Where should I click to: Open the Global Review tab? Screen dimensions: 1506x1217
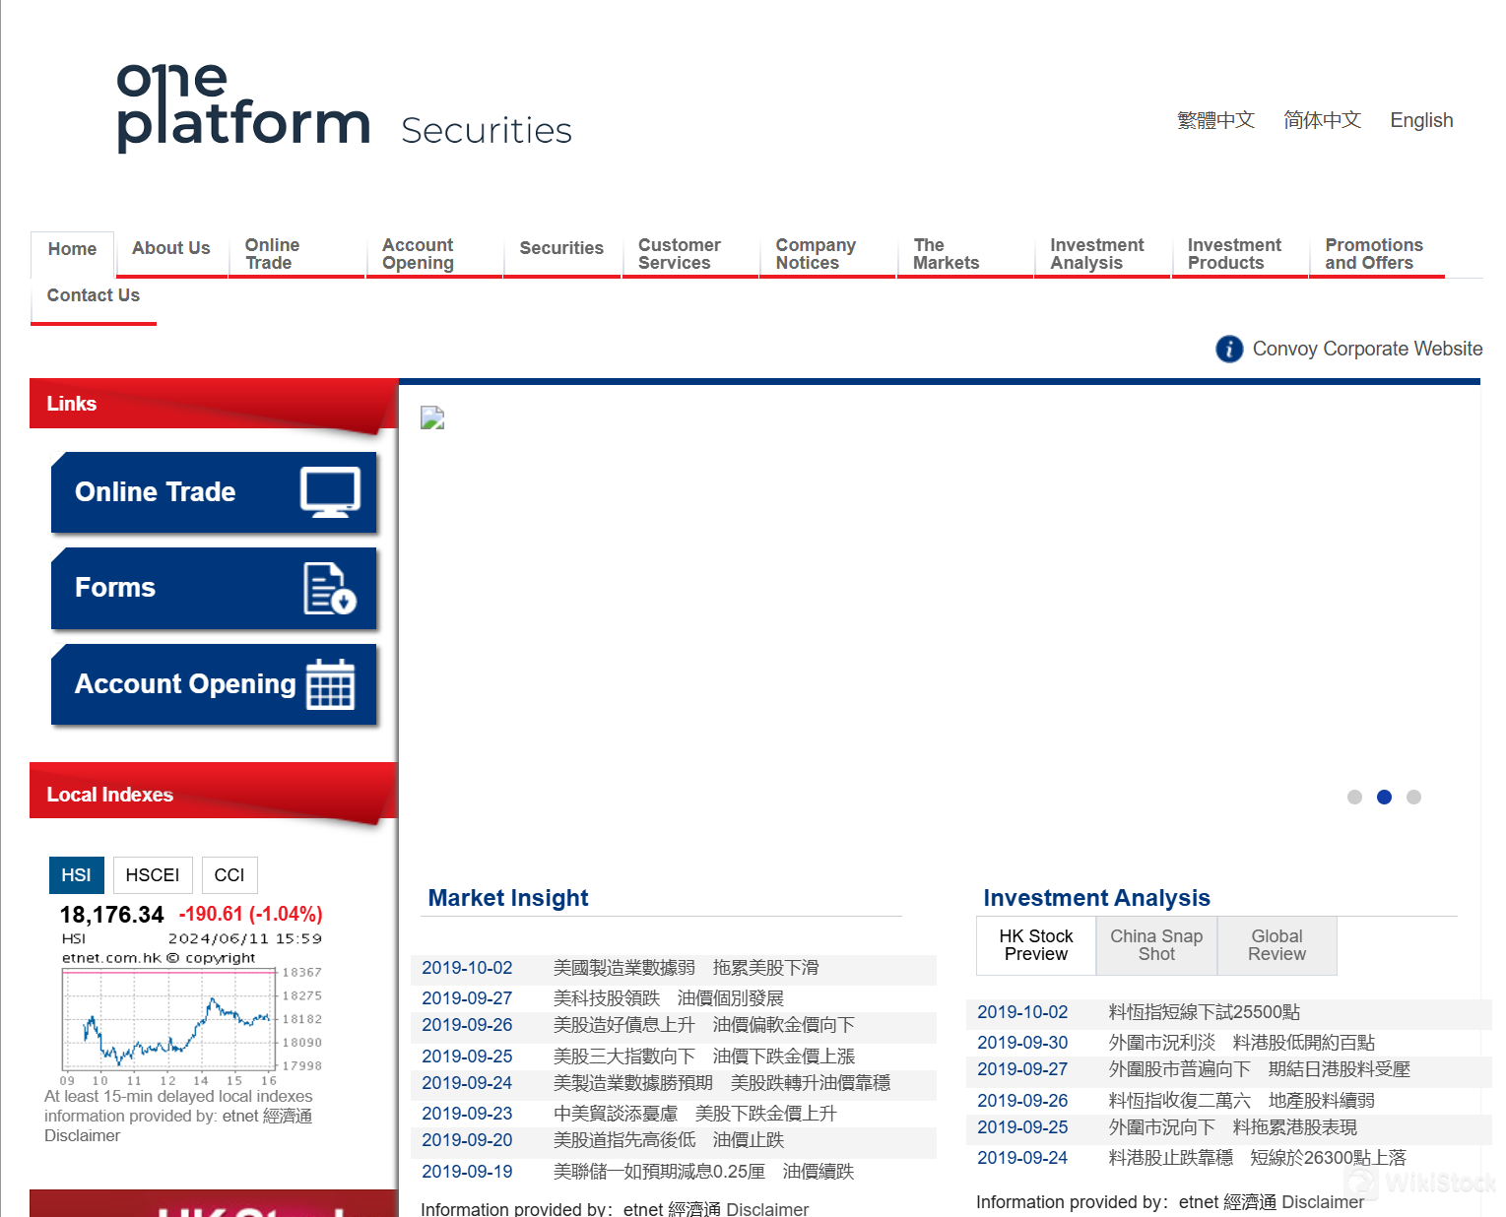[x=1277, y=945]
